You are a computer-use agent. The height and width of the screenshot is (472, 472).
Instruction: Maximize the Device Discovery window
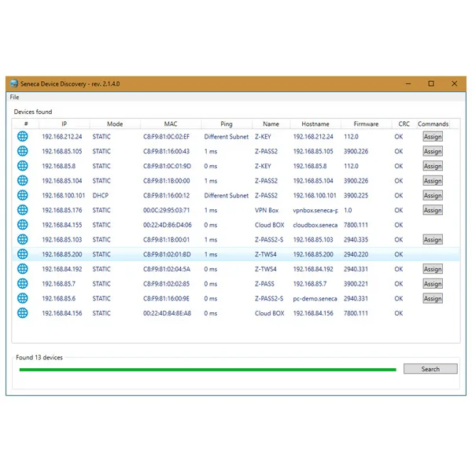431,83
